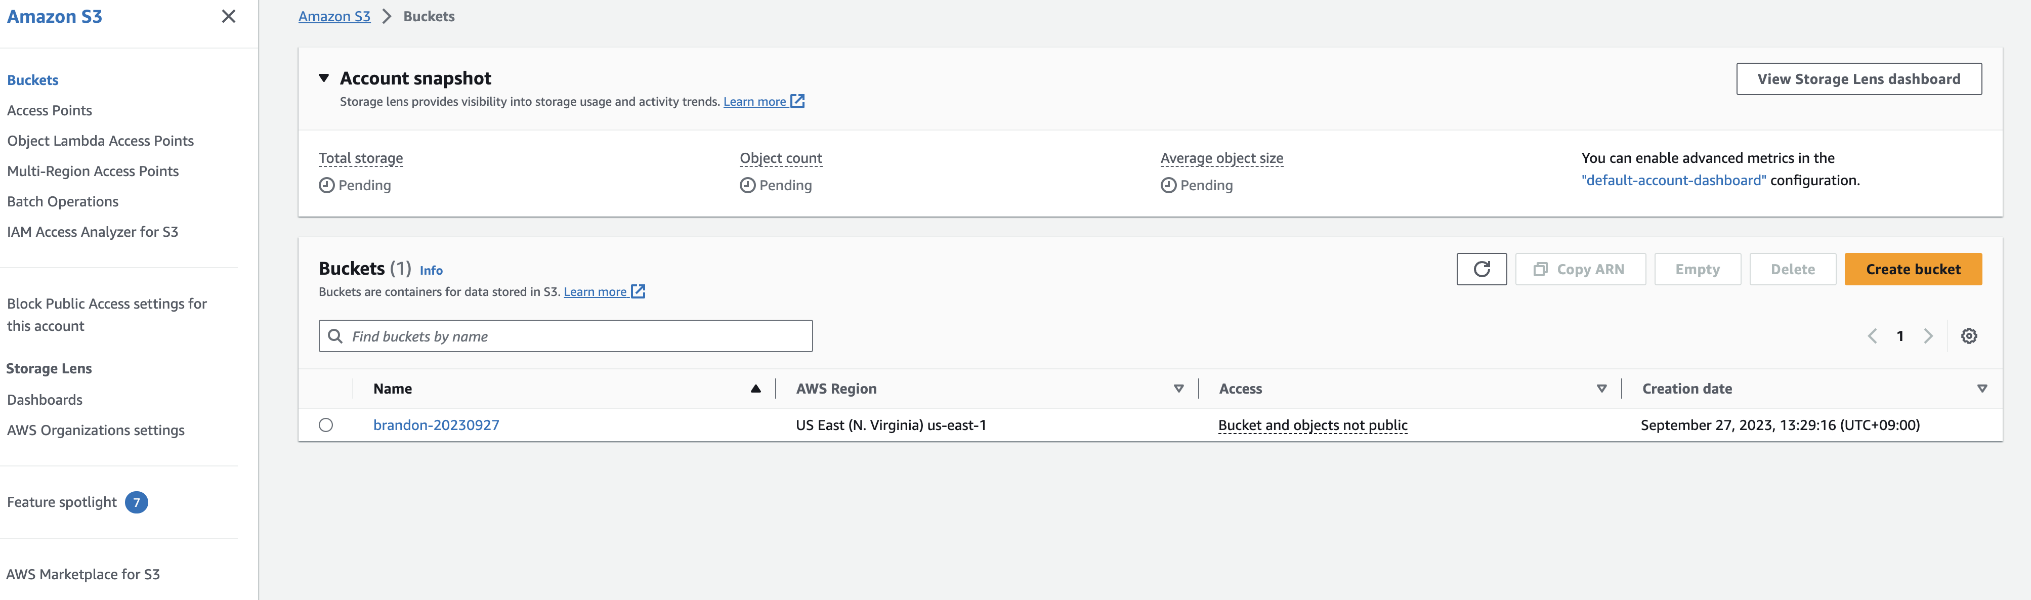Viewport: 2031px width, 600px height.
Task: Click the Create bucket button
Action: coord(1913,269)
